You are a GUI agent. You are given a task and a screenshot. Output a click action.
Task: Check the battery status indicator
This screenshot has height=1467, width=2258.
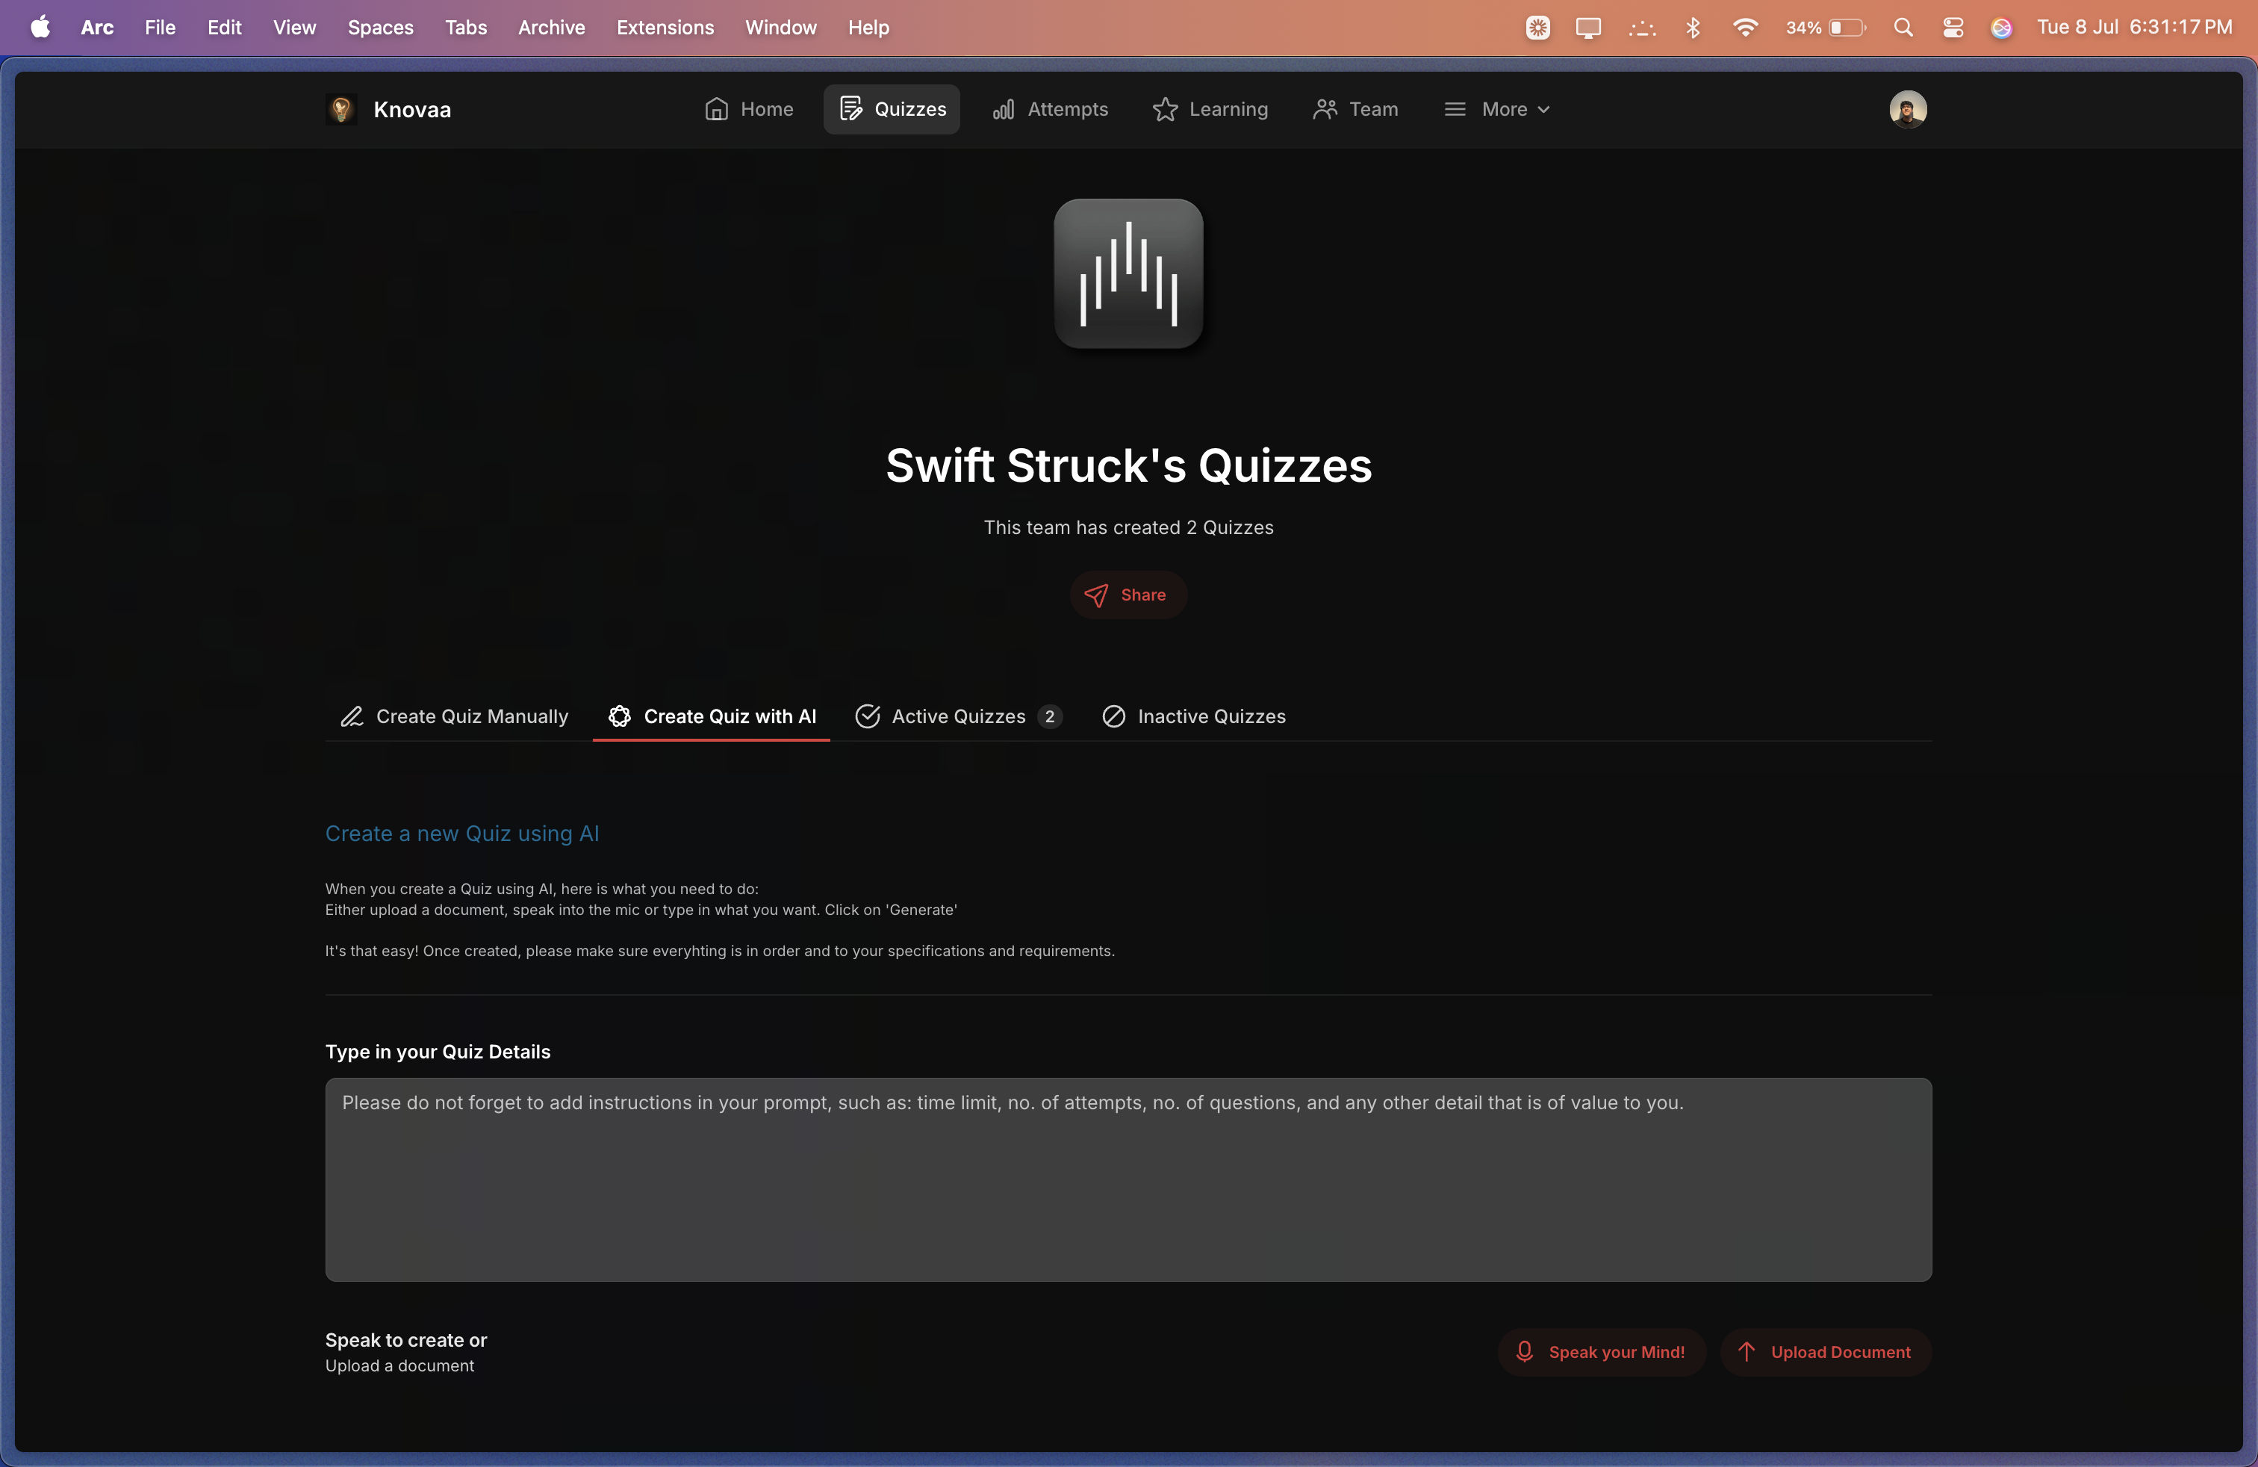pyautogui.click(x=1826, y=28)
